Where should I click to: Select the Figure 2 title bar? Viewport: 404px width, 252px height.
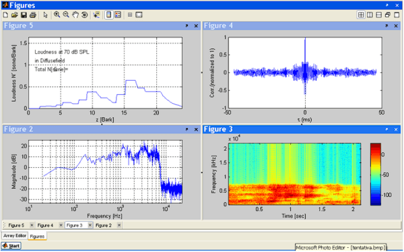click(102, 129)
